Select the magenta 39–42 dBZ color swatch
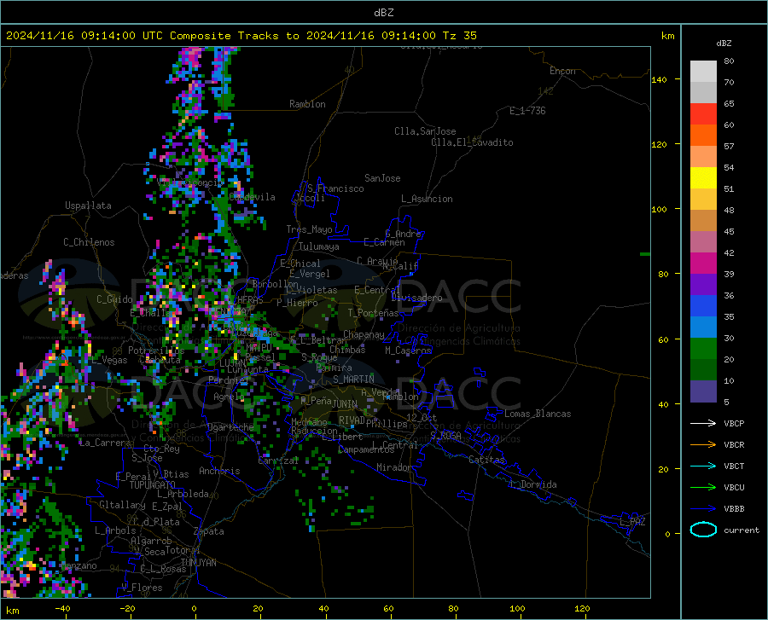This screenshot has width=768, height=620. [703, 263]
